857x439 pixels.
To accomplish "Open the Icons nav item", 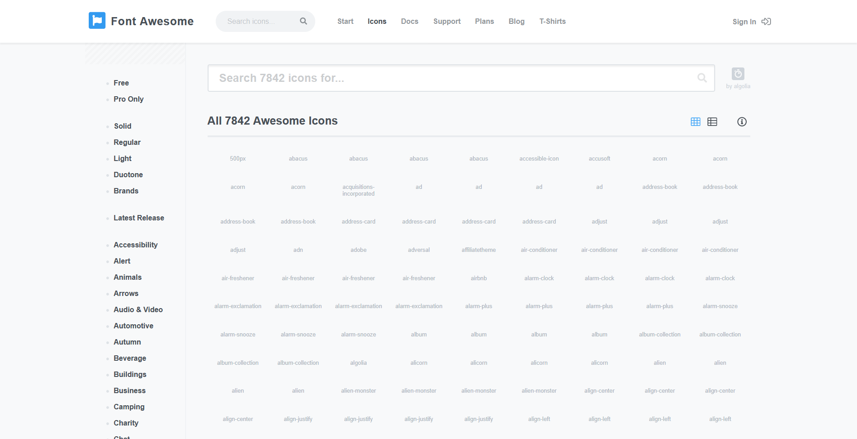I will pos(377,21).
